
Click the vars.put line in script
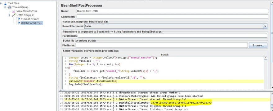(93, 81)
